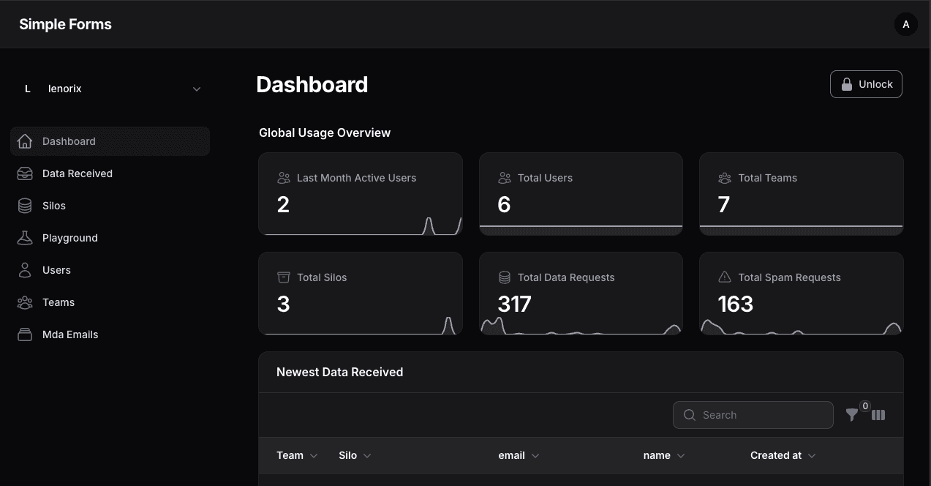
Task: Click the Simple Forms logo link
Action: [65, 24]
